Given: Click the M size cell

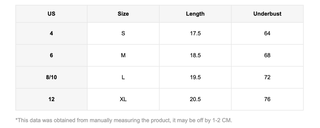Looking at the screenshot, I should click(x=123, y=56).
